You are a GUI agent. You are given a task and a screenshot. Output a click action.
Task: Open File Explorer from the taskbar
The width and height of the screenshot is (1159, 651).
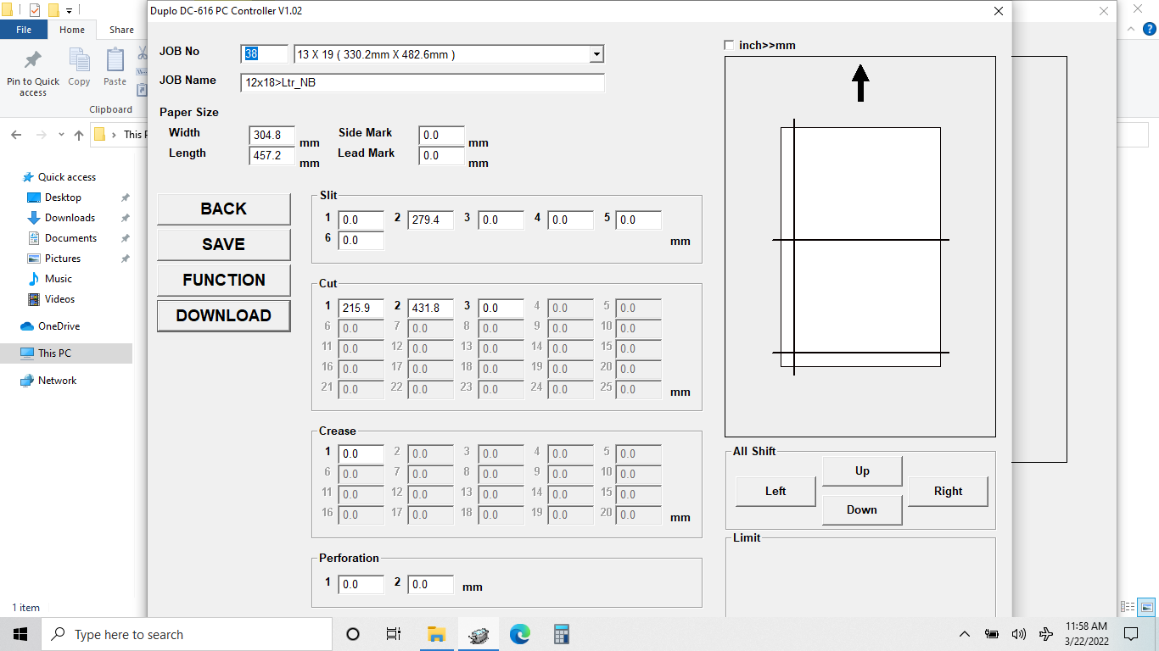(x=436, y=634)
